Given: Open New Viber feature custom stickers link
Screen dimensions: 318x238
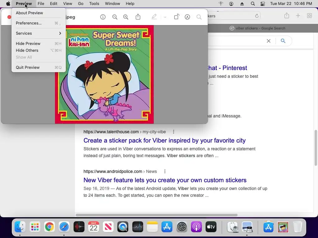Looking at the screenshot, I should point(165,180).
